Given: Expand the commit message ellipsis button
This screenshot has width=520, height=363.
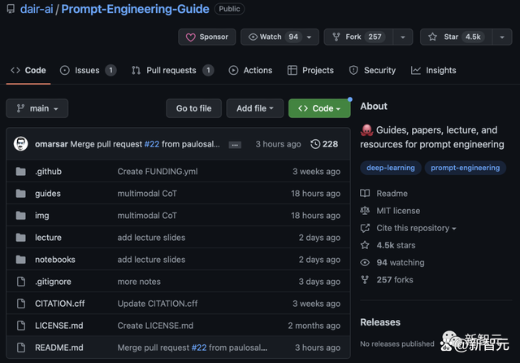Looking at the screenshot, I should [x=235, y=145].
